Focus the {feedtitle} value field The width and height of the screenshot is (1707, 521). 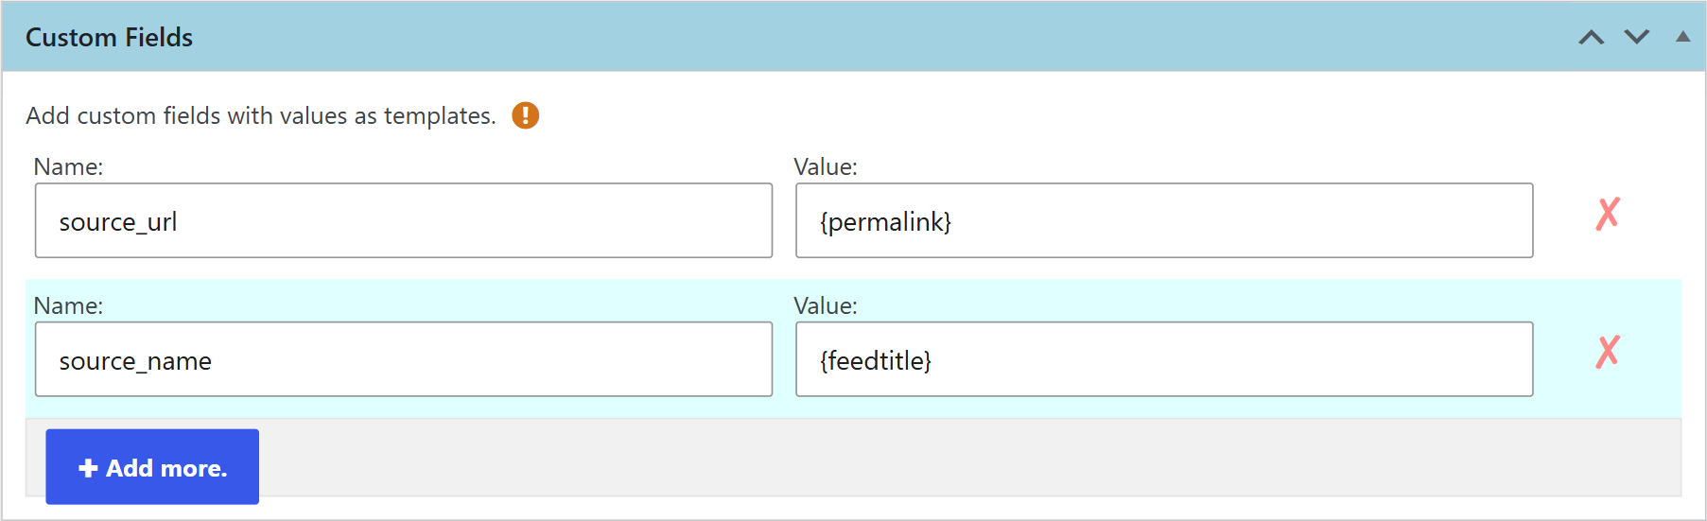(x=1164, y=359)
